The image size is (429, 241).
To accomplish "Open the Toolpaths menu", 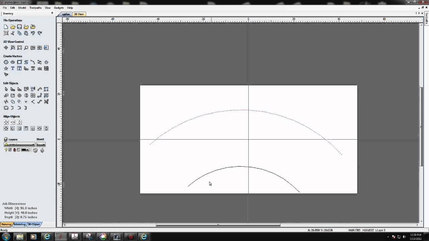I will 36,8.
